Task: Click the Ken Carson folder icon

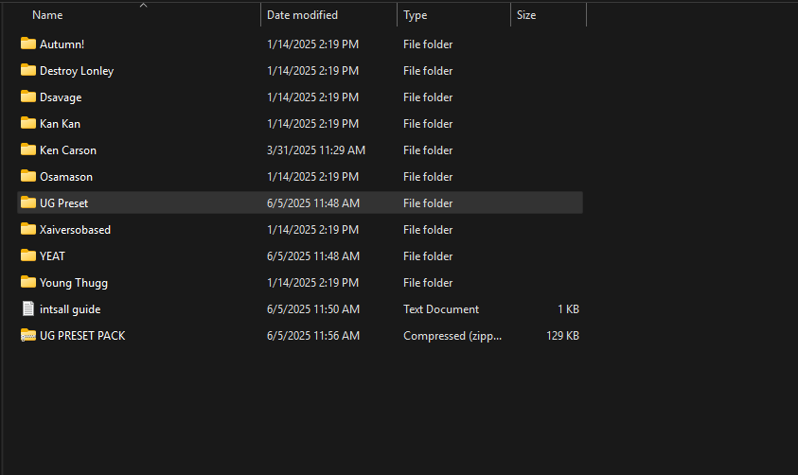Action: click(x=28, y=150)
